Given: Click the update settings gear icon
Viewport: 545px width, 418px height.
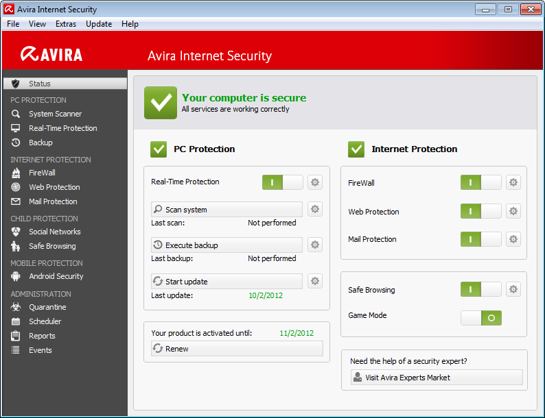Looking at the screenshot, I should (x=315, y=281).
